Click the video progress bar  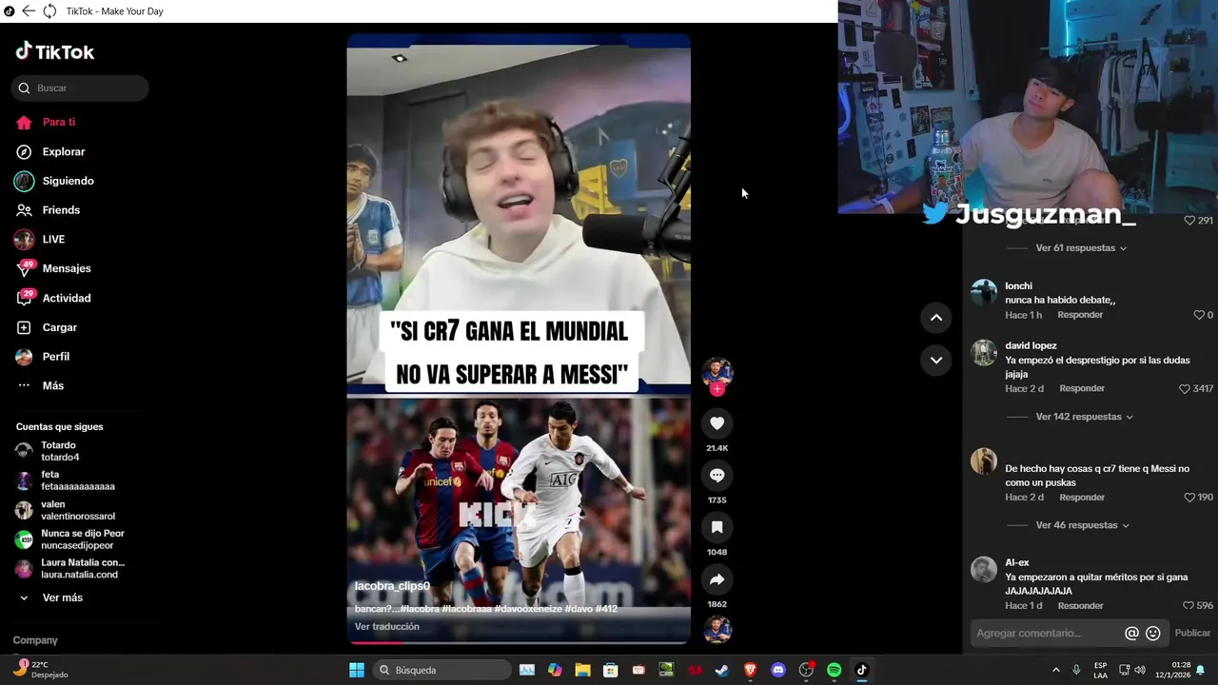point(519,643)
